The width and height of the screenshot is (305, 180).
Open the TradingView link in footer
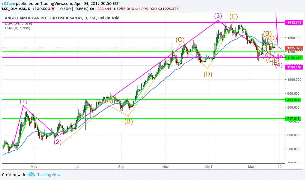point(49,175)
